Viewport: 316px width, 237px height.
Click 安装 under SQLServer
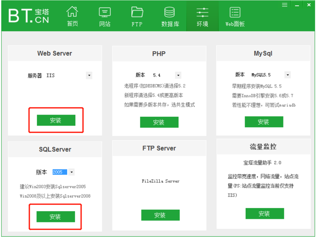pos(56,217)
